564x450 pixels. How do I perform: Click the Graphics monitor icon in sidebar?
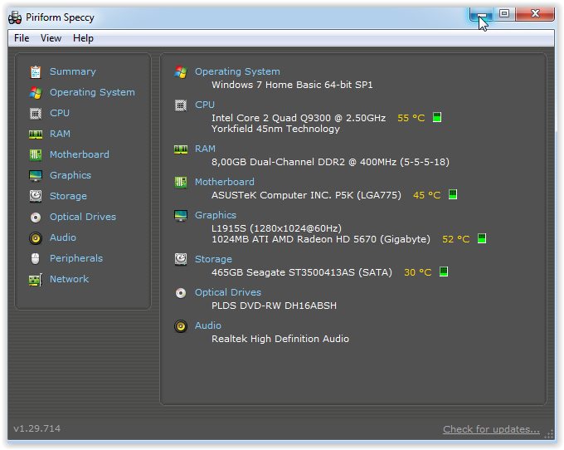(35, 176)
